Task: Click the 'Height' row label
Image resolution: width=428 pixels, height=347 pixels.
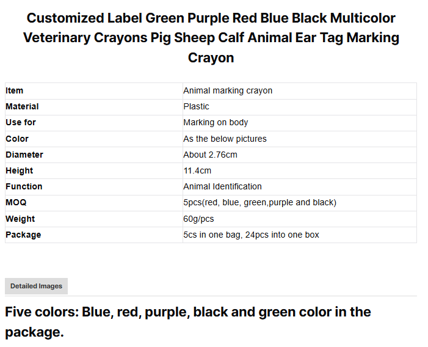Action: pos(20,170)
